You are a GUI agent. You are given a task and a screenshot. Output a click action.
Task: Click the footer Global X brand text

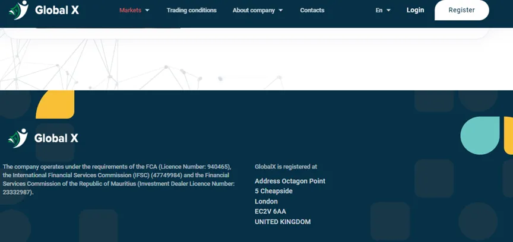click(56, 138)
